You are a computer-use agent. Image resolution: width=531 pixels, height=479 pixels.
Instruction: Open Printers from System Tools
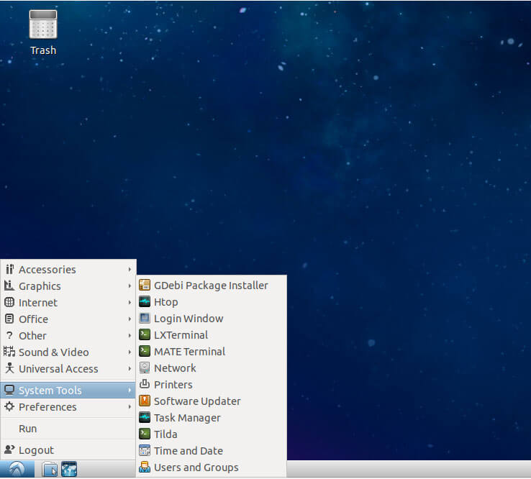point(212,384)
